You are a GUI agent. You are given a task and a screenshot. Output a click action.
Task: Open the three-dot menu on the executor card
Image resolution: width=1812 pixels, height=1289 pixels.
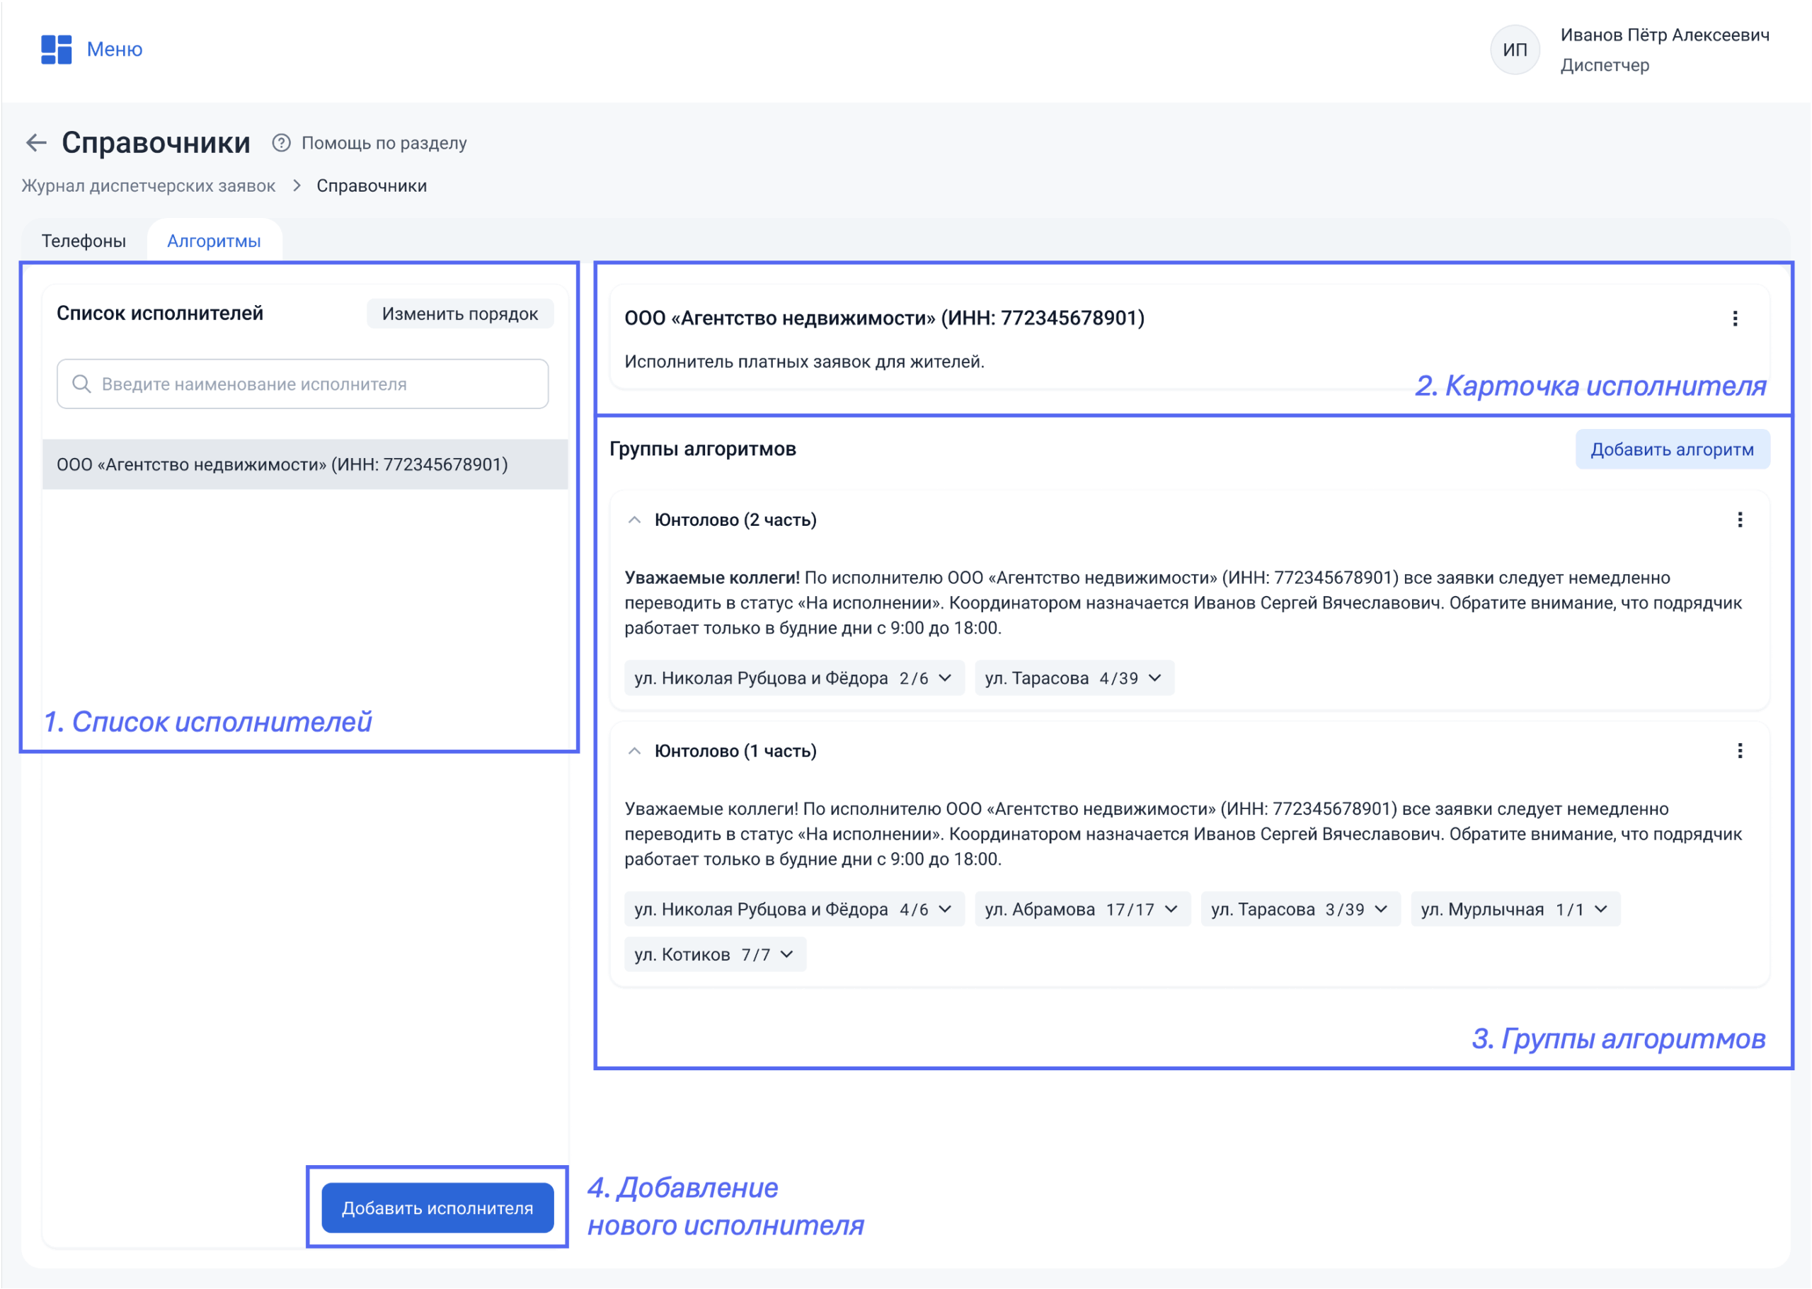[1734, 319]
